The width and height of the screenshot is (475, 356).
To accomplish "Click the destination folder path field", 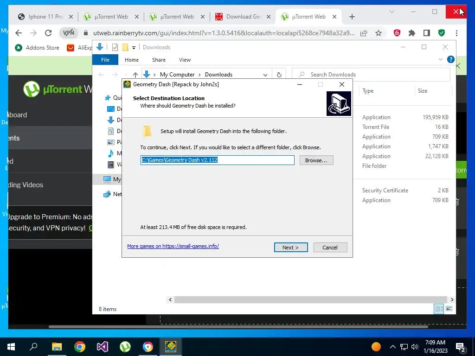I will pos(217,160).
